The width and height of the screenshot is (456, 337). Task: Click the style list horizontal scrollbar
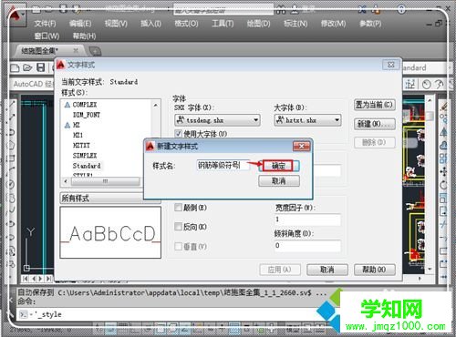point(105,181)
